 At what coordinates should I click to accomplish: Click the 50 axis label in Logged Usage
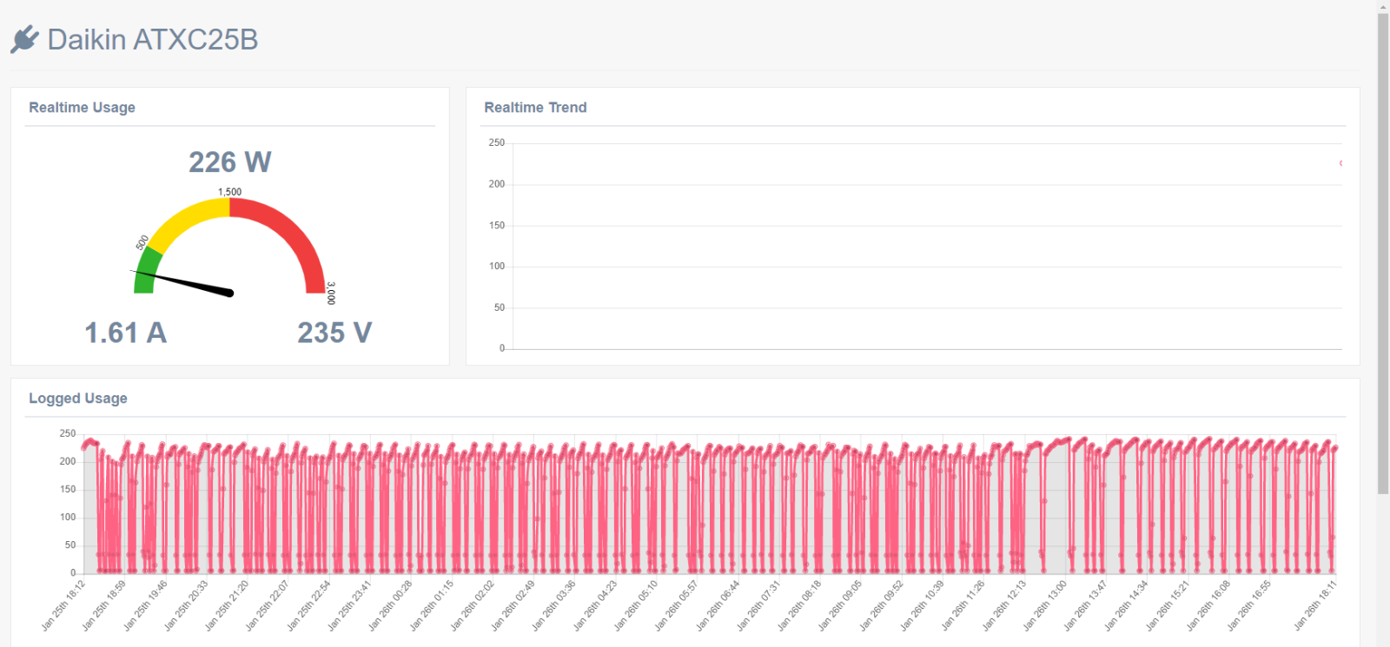pyautogui.click(x=69, y=545)
